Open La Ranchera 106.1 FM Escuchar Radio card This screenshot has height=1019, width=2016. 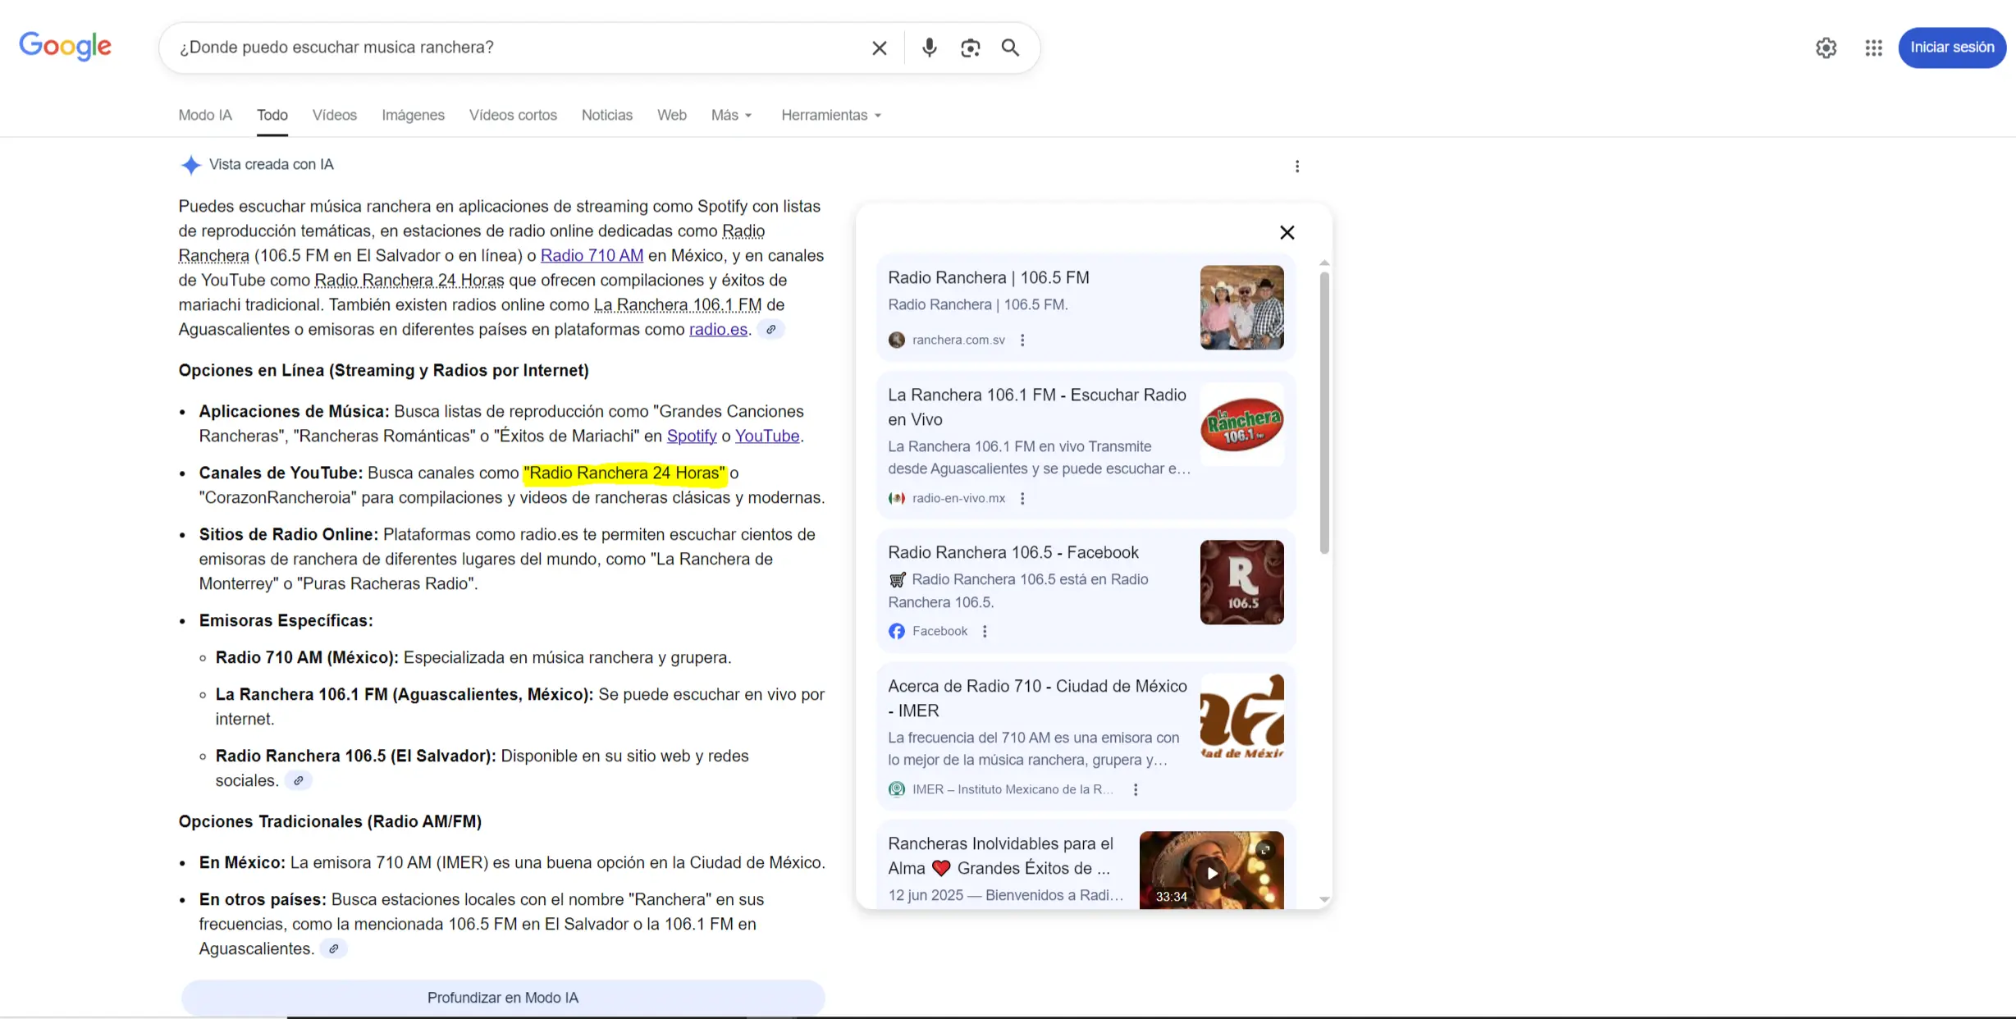[x=1085, y=446]
